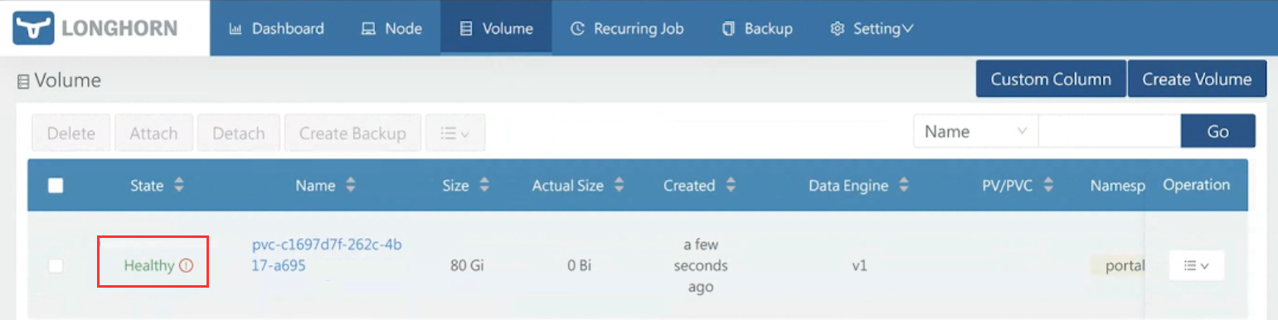Image resolution: width=1278 pixels, height=320 pixels.
Task: Click the Healthy state text
Action: click(149, 266)
